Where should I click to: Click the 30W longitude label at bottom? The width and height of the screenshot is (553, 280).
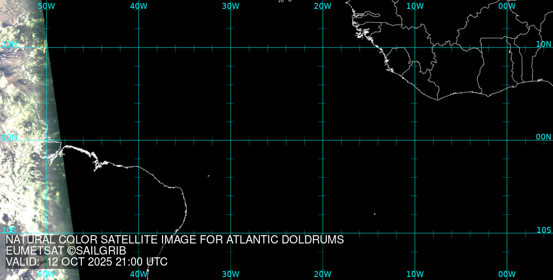click(x=231, y=274)
